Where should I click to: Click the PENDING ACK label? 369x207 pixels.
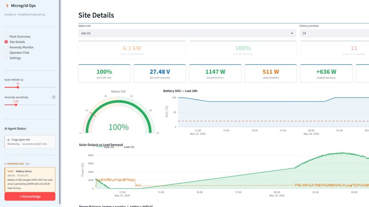point(16,163)
